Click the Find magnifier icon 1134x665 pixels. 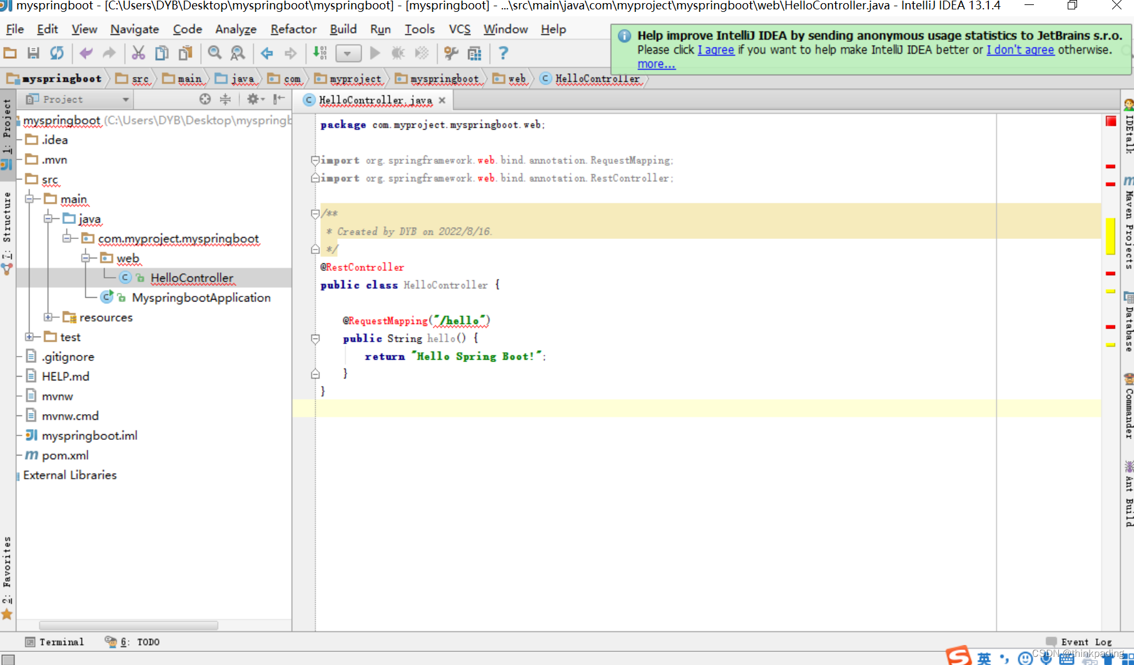[x=215, y=53]
